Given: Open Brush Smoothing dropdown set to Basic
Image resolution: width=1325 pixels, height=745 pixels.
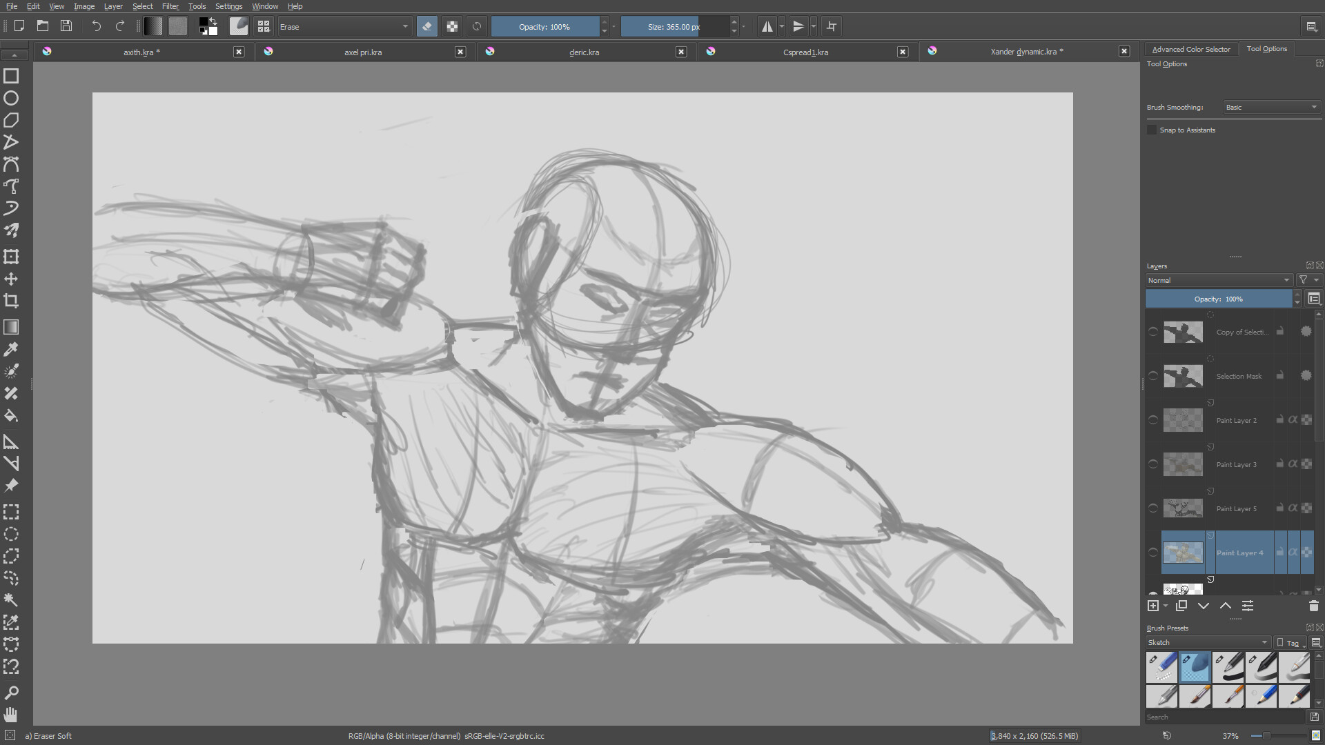Looking at the screenshot, I should (x=1272, y=107).
